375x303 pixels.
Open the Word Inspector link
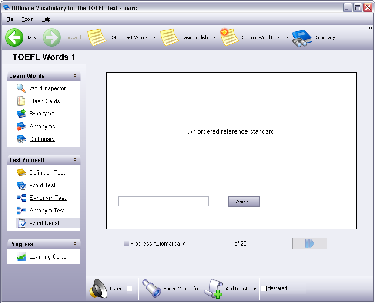coord(47,88)
